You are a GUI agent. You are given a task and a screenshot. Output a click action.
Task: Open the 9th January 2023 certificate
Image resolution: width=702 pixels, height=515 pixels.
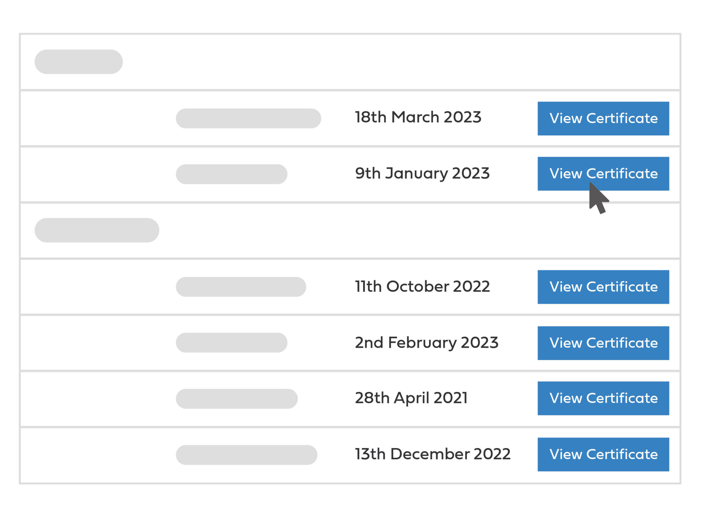tap(603, 174)
